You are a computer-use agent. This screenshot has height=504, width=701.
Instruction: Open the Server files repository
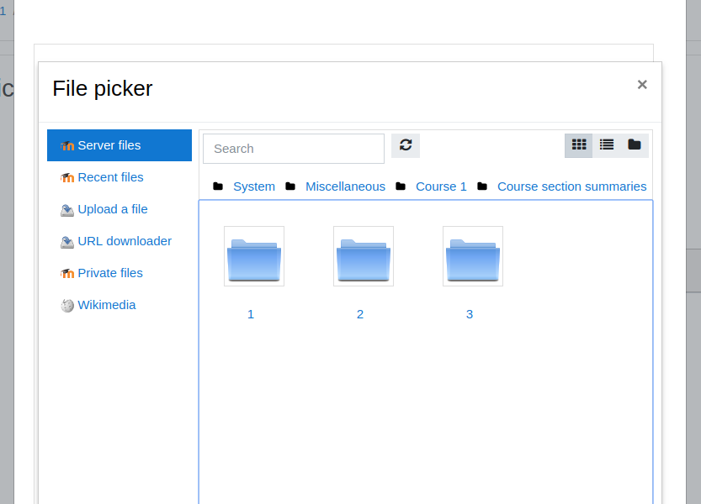tap(119, 145)
